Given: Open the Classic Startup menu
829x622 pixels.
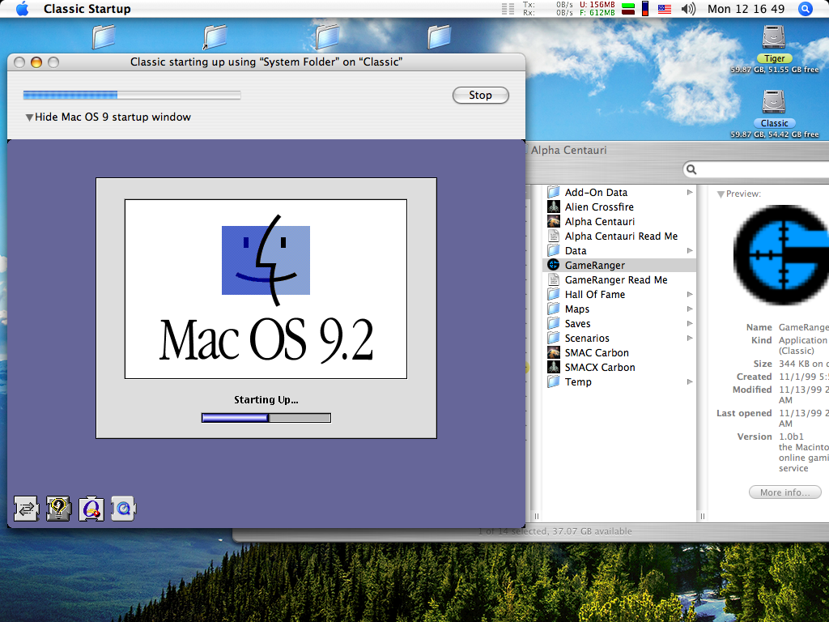Looking at the screenshot, I should 87,9.
